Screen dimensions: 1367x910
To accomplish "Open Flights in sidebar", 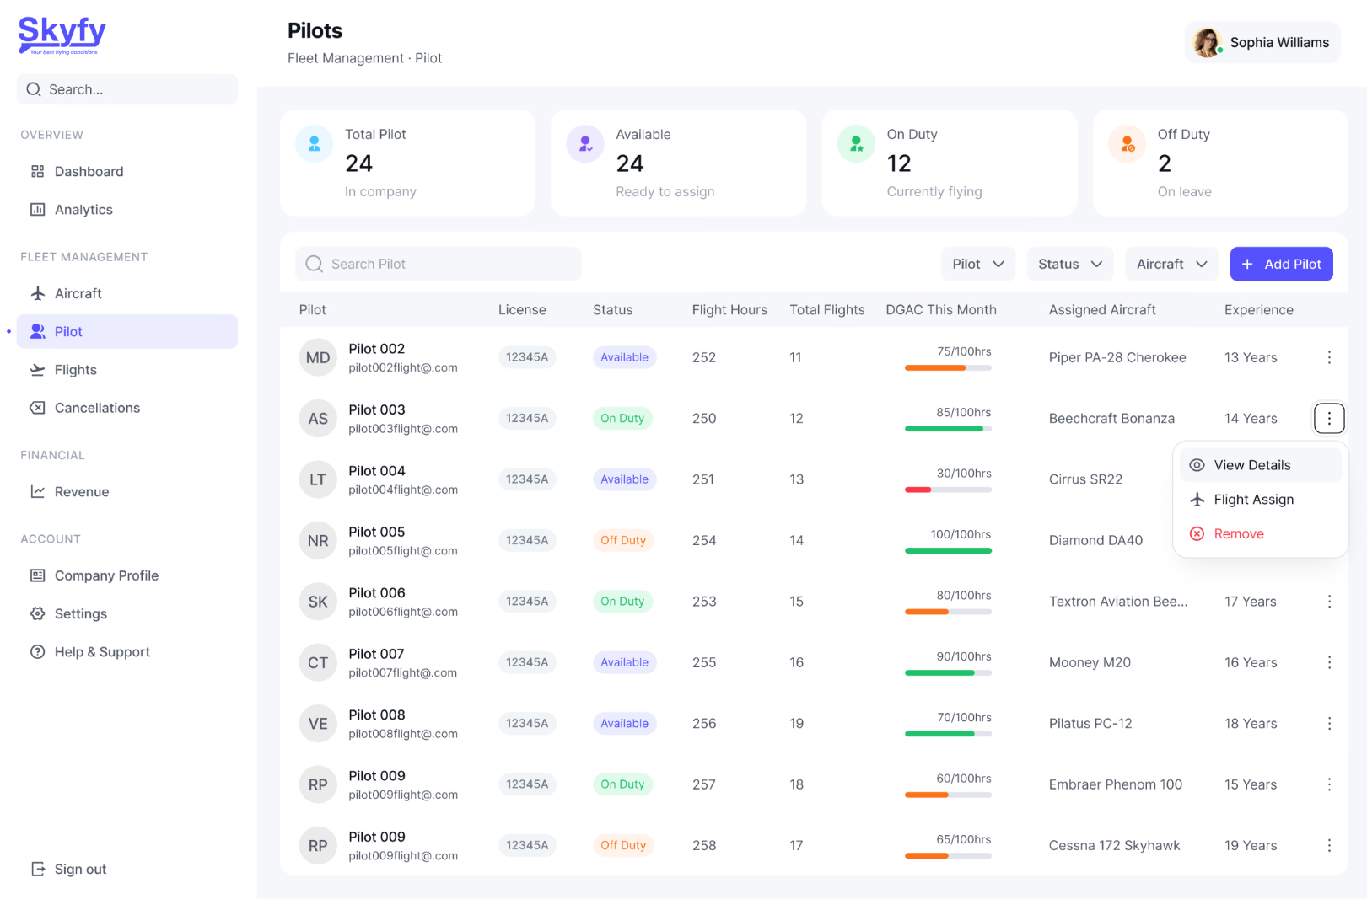I will click(x=127, y=370).
